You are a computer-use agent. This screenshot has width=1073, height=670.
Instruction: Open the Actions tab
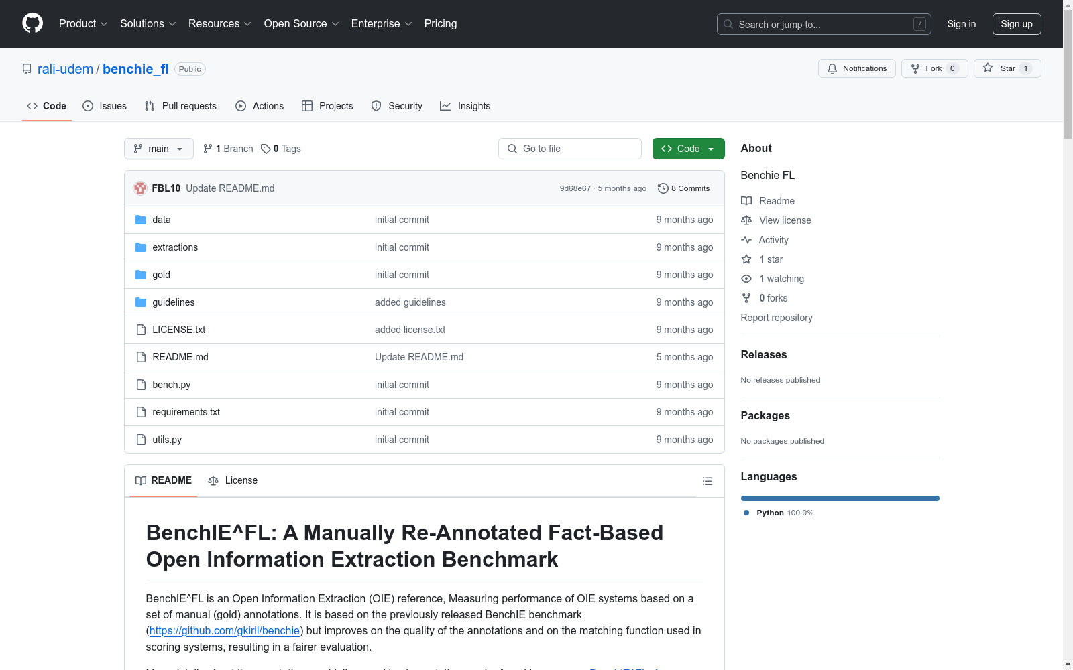coord(260,106)
